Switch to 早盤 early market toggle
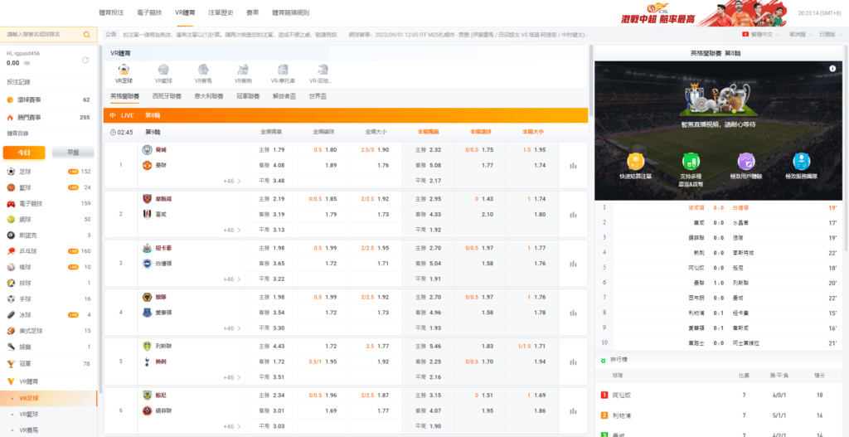Screen dimensions: 849x437 [71, 153]
